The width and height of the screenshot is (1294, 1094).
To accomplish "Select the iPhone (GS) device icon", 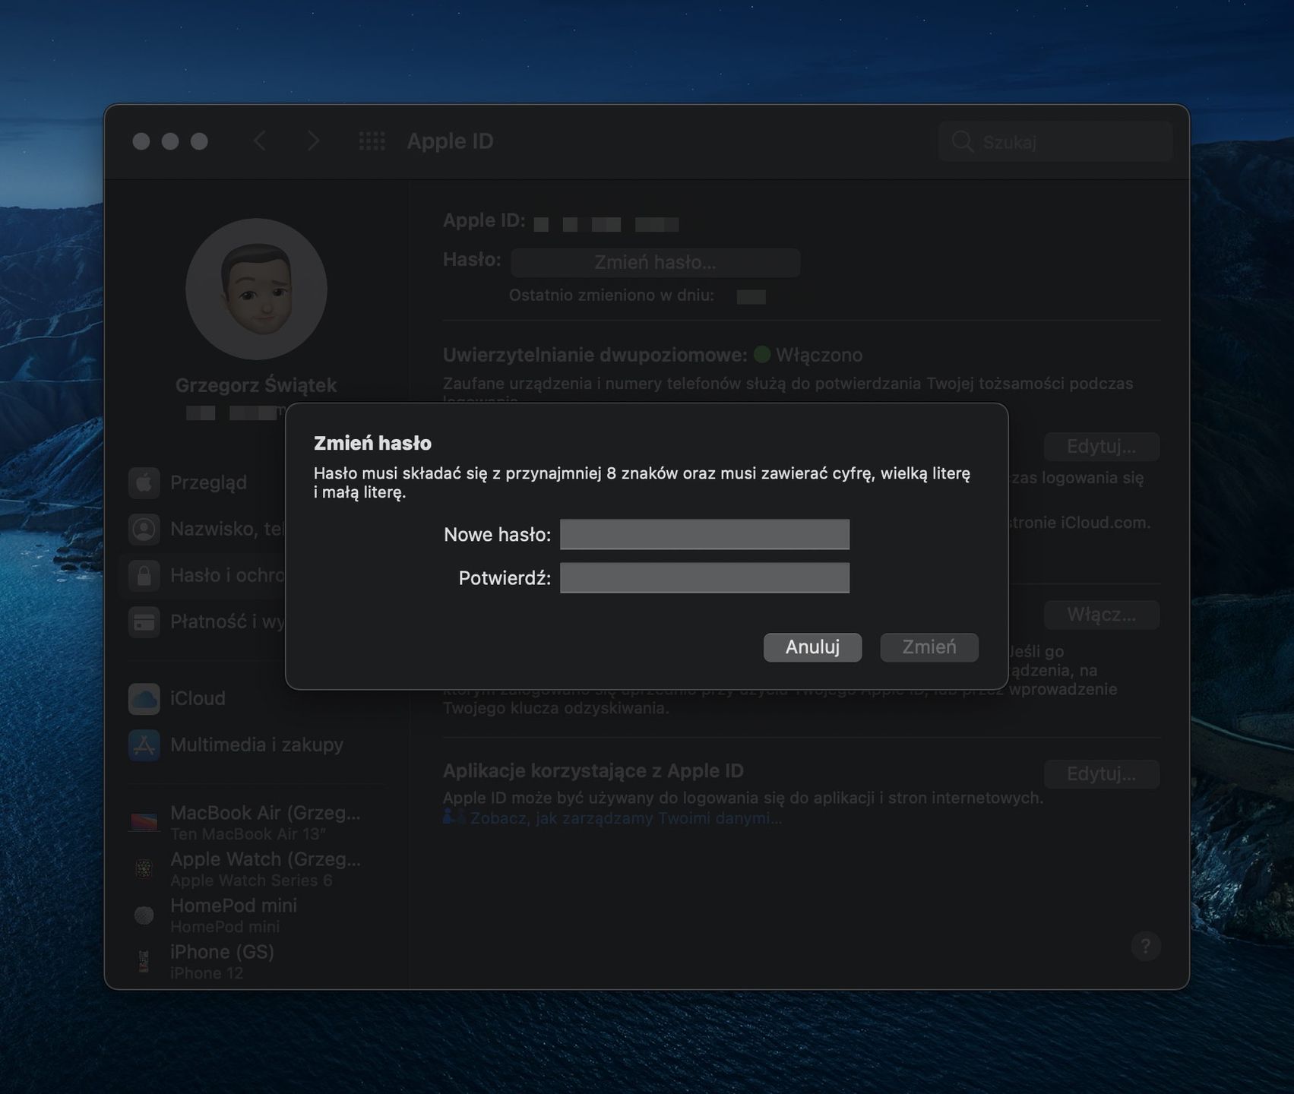I will click(x=144, y=961).
